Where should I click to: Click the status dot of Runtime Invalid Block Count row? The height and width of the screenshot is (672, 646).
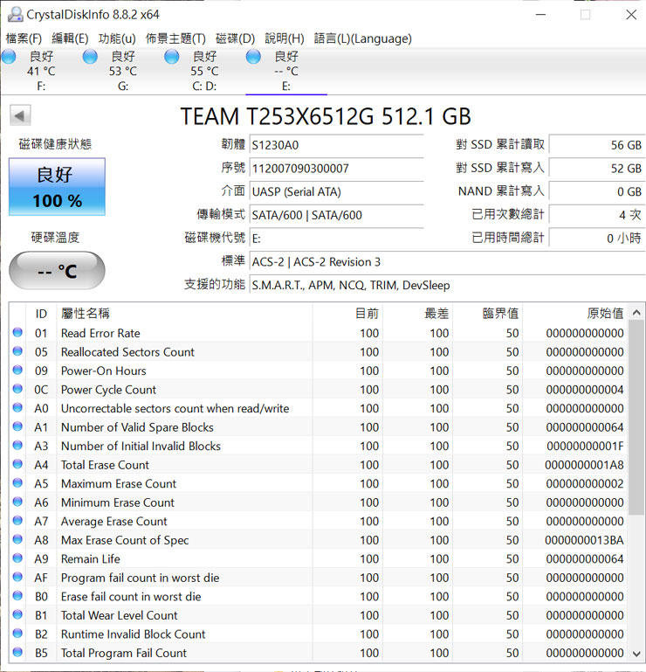click(17, 634)
